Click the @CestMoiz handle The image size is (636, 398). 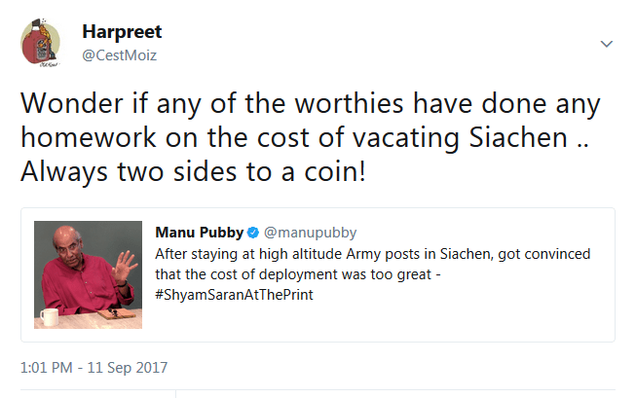(120, 55)
